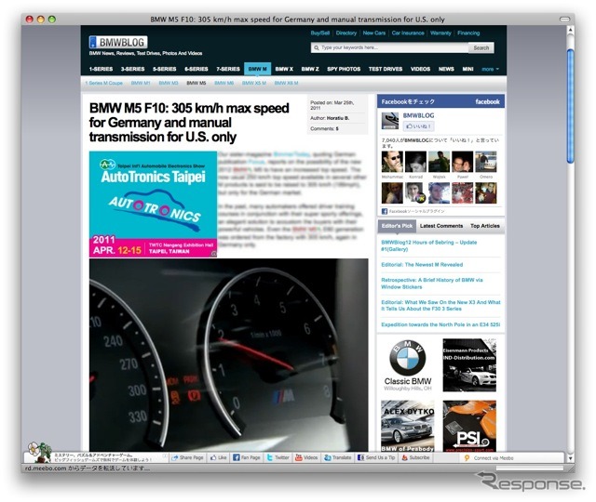This screenshot has width=596, height=502.
Task: Click the Translate toolbar button
Action: click(337, 457)
